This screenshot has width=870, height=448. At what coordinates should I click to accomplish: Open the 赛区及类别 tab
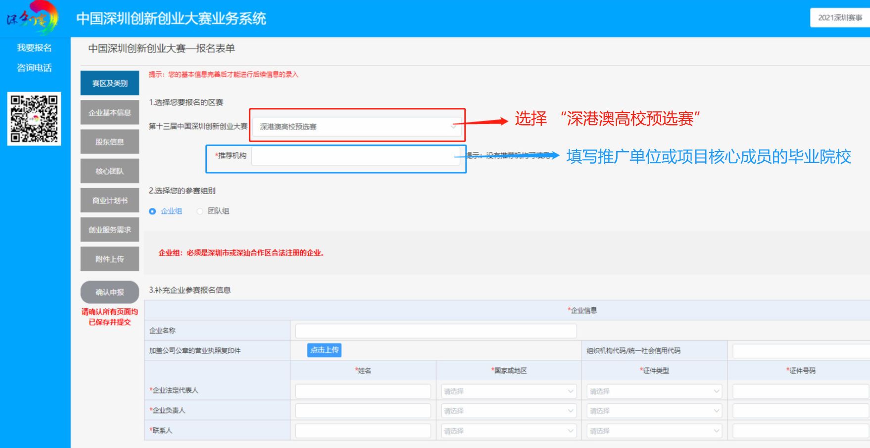click(110, 83)
